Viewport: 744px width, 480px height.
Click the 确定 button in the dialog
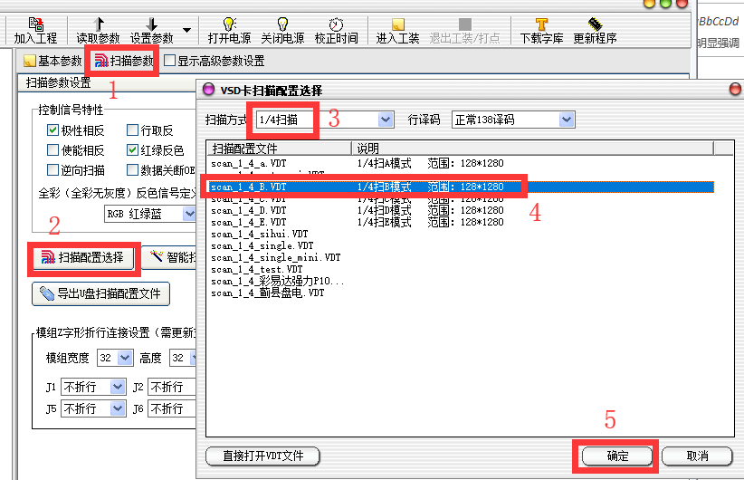(616, 456)
